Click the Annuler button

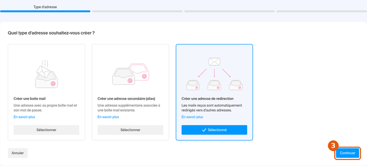click(x=18, y=153)
